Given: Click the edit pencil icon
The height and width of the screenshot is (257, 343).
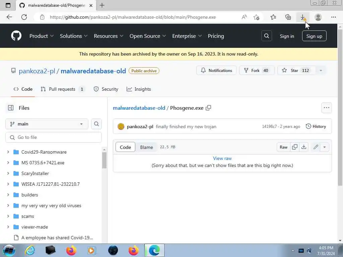Looking at the screenshot, I should tap(316, 147).
